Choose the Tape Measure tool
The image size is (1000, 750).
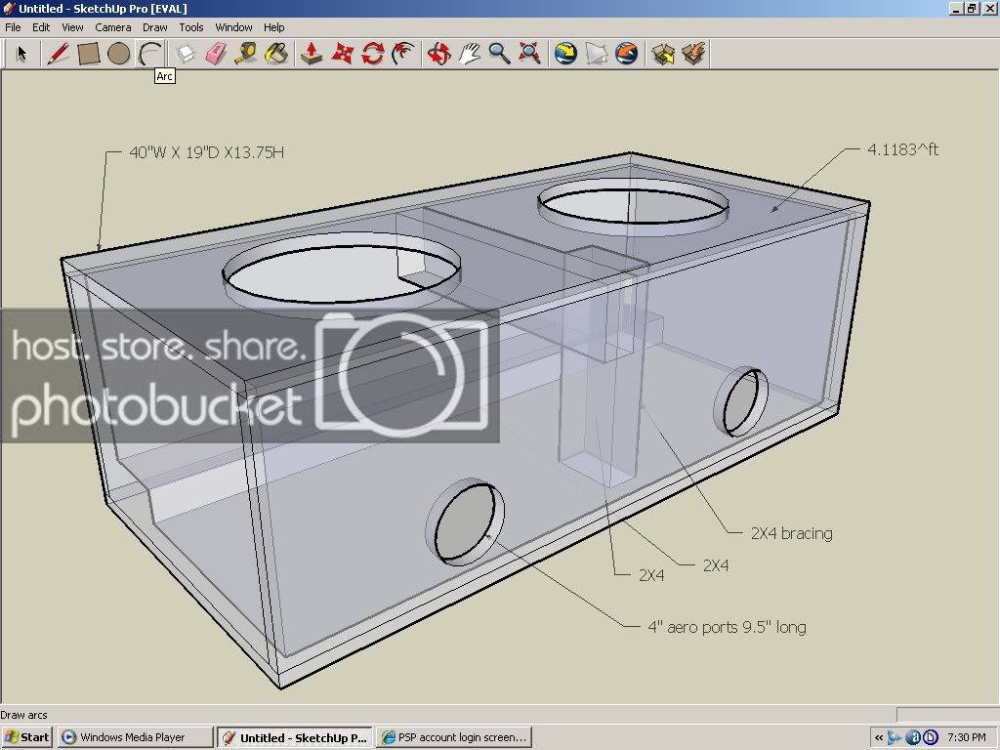click(x=245, y=53)
